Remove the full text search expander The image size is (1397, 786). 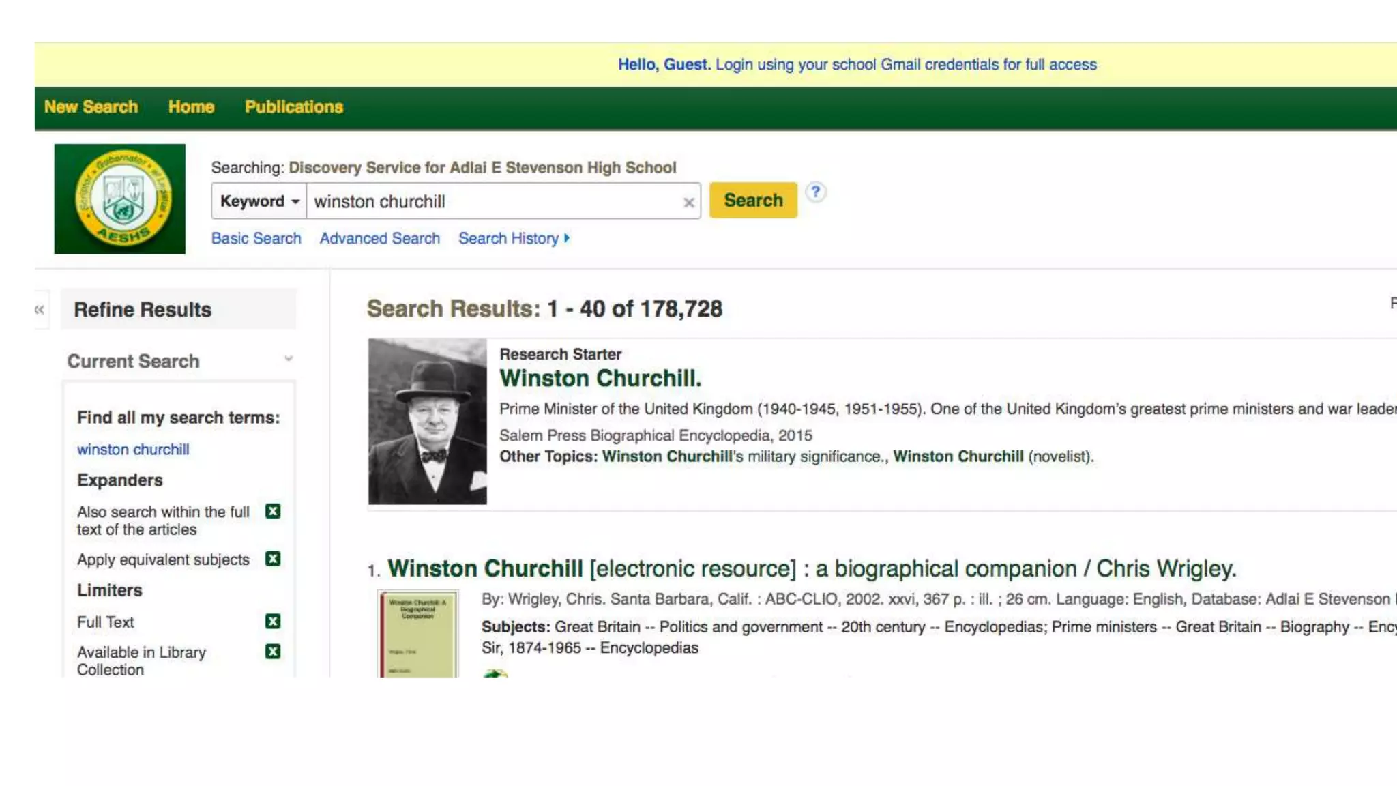(x=273, y=511)
